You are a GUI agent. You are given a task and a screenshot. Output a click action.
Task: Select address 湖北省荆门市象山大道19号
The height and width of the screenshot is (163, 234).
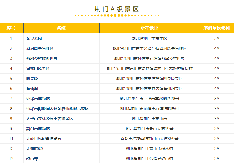pos(149,129)
